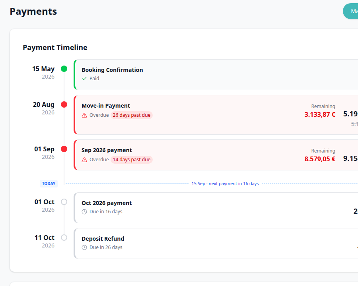Open the Oct 2026 payment title

(107, 203)
